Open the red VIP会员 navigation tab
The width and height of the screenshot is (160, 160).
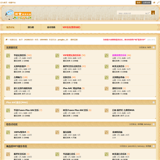pos(72,28)
